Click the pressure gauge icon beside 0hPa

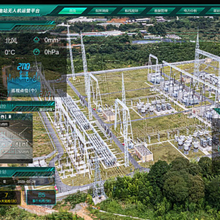(x=37, y=52)
